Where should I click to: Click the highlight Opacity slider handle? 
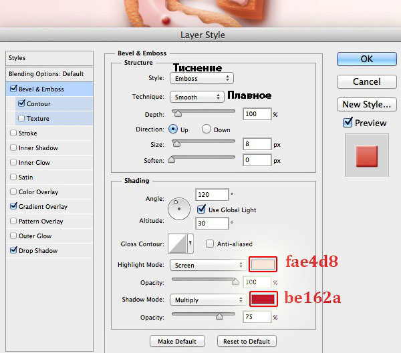pyautogui.click(x=235, y=282)
